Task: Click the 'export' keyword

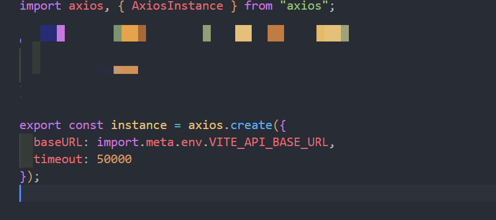Action: tap(40, 126)
